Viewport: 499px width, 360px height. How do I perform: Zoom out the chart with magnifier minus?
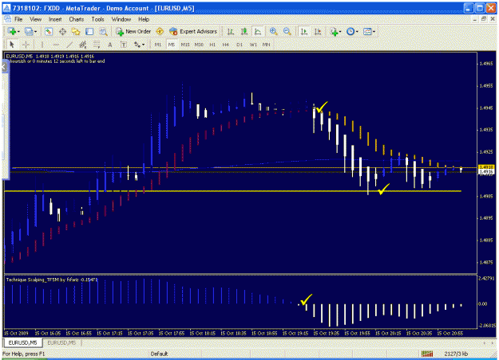(x=287, y=31)
